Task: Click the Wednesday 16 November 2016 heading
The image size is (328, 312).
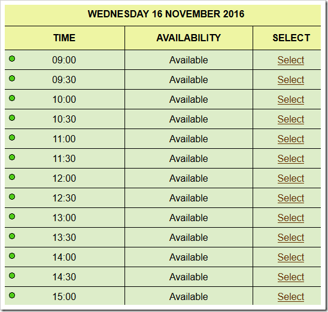Action: tap(166, 14)
